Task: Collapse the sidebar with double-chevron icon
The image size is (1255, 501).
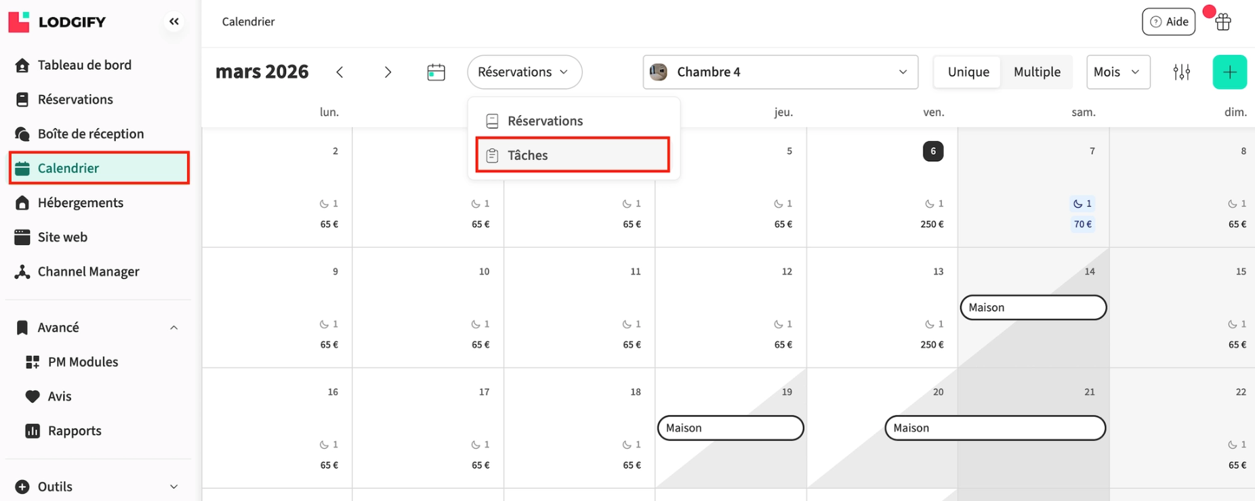Action: 174,22
